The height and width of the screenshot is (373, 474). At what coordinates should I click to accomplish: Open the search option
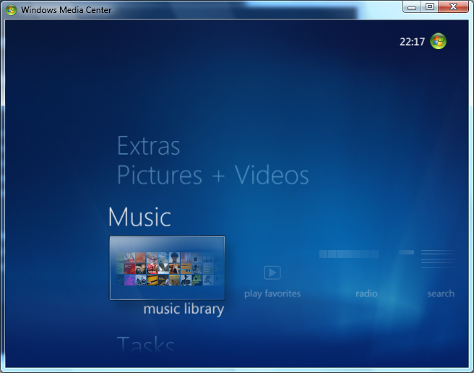click(441, 293)
